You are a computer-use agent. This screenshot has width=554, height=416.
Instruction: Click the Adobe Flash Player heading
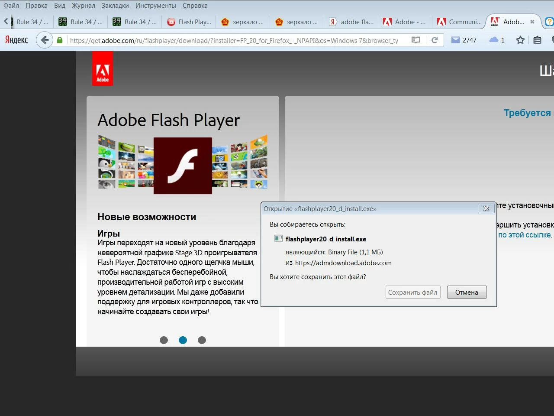[x=168, y=120]
